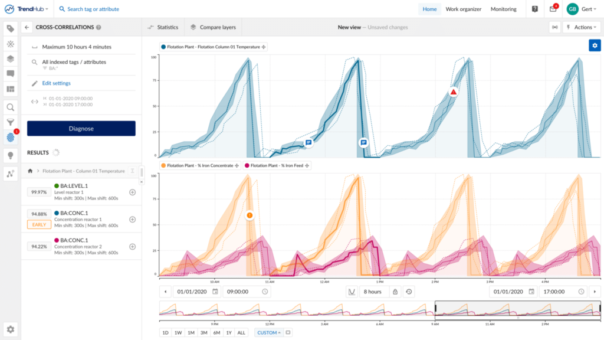The image size is (604, 340).
Task: Select the 6M time span button
Action: click(216, 333)
